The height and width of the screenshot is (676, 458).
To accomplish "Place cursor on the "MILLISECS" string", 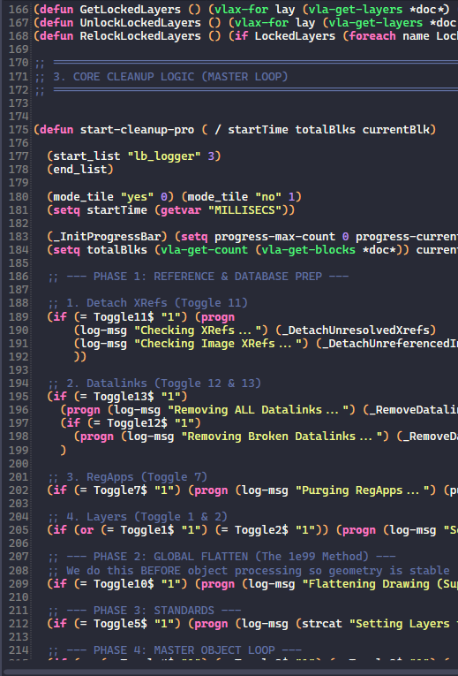I will click(x=251, y=210).
